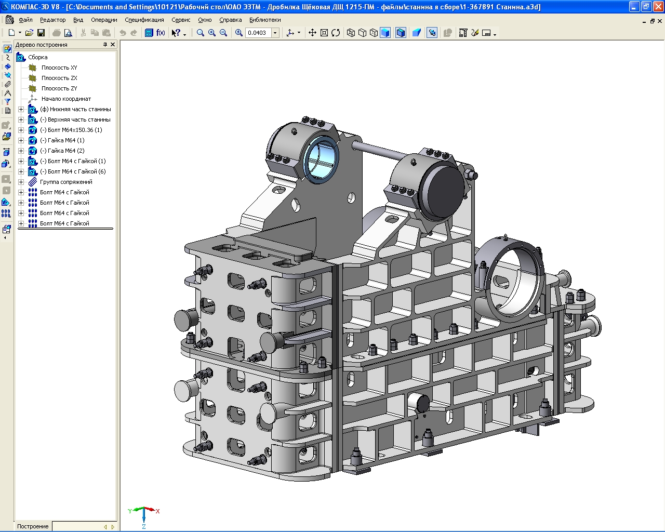Select the measurement compass tool in left sidebar

7,93
